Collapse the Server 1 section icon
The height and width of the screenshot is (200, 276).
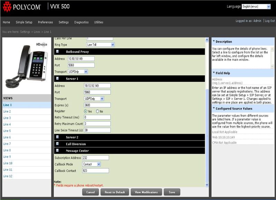(x=57, y=78)
